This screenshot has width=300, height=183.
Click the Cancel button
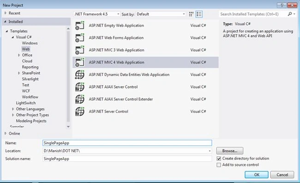[282, 175]
